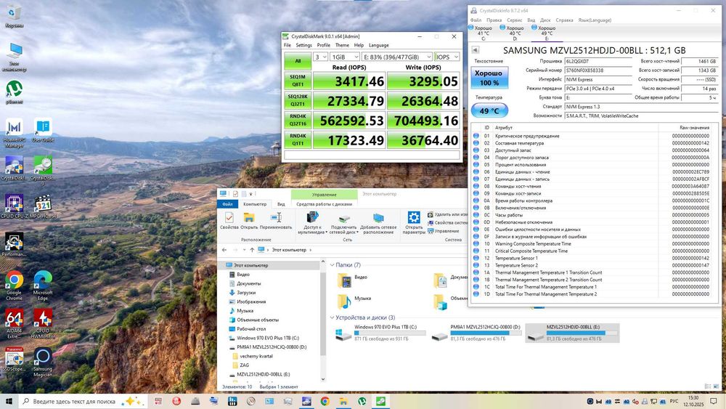Open Корзина recycle bin on the desktop

click(x=15, y=17)
